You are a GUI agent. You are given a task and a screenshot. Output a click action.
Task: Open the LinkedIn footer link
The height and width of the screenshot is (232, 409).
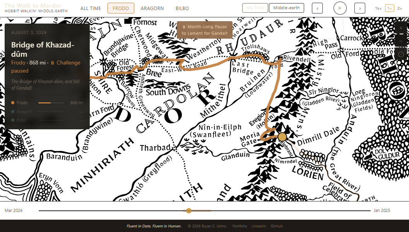[258, 226]
